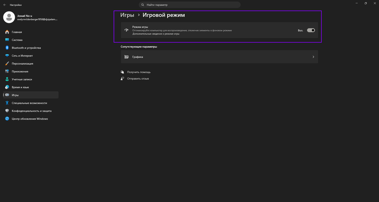The image size is (379, 202).
Task: Click the Сеть и Интернет Wi-Fi icon
Action: click(x=7, y=56)
